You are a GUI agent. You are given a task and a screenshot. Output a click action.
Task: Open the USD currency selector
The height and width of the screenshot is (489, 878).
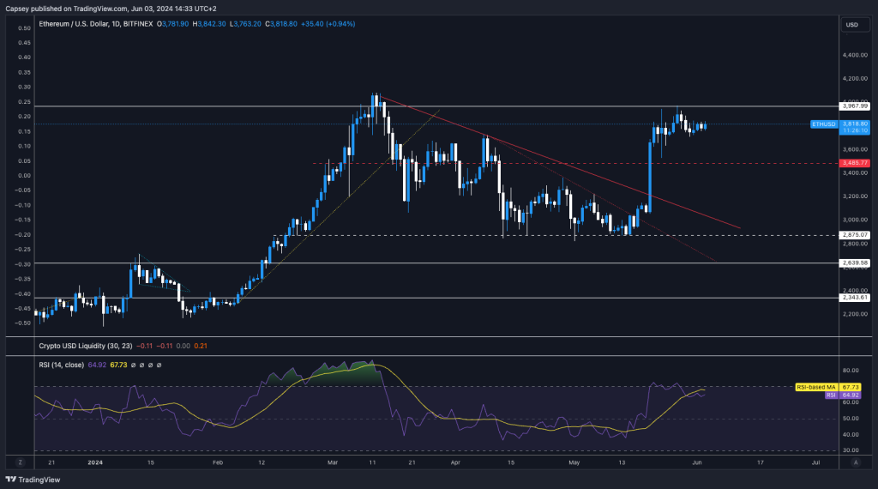tap(851, 24)
